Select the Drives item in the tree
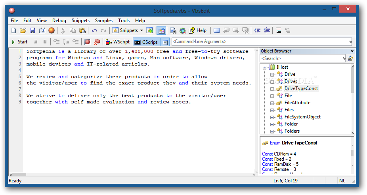This screenshot has height=195, width=367. [x=291, y=81]
